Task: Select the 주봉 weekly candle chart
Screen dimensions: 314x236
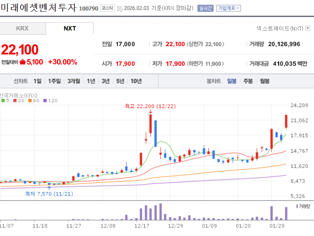Action: coord(248,81)
